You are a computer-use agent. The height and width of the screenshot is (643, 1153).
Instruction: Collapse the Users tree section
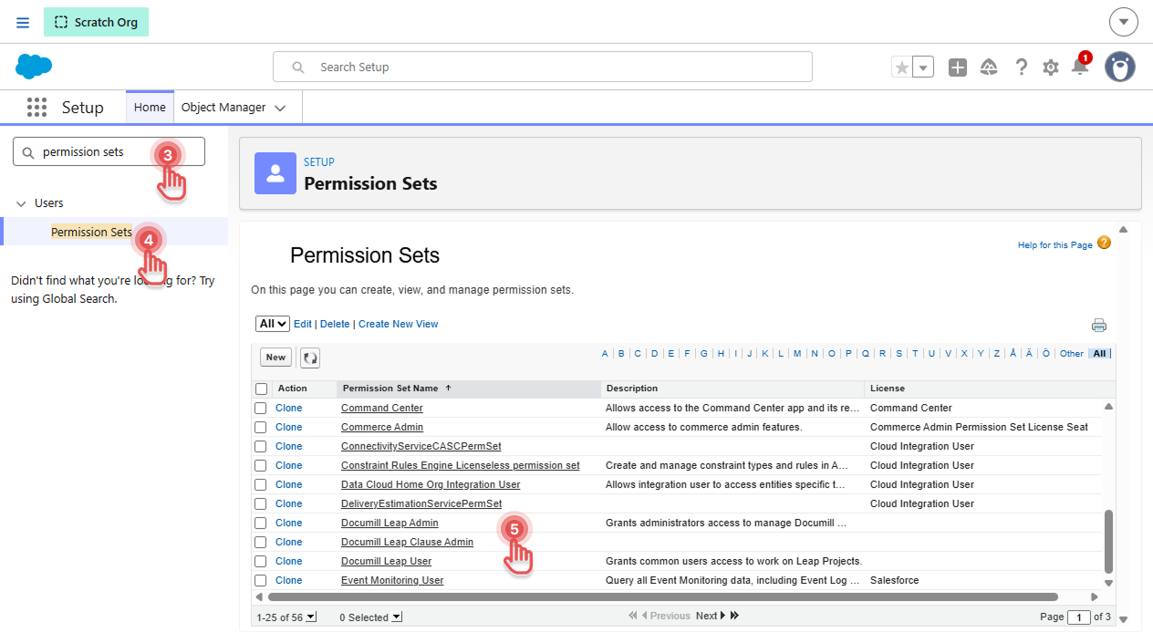point(22,203)
